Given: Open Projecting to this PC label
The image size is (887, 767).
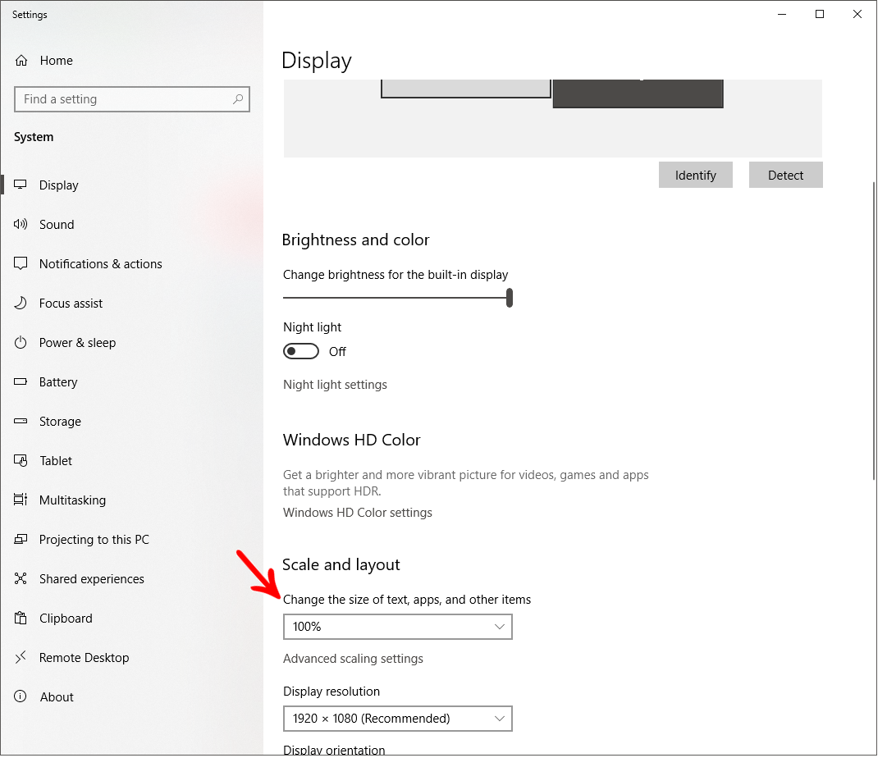Looking at the screenshot, I should [94, 540].
